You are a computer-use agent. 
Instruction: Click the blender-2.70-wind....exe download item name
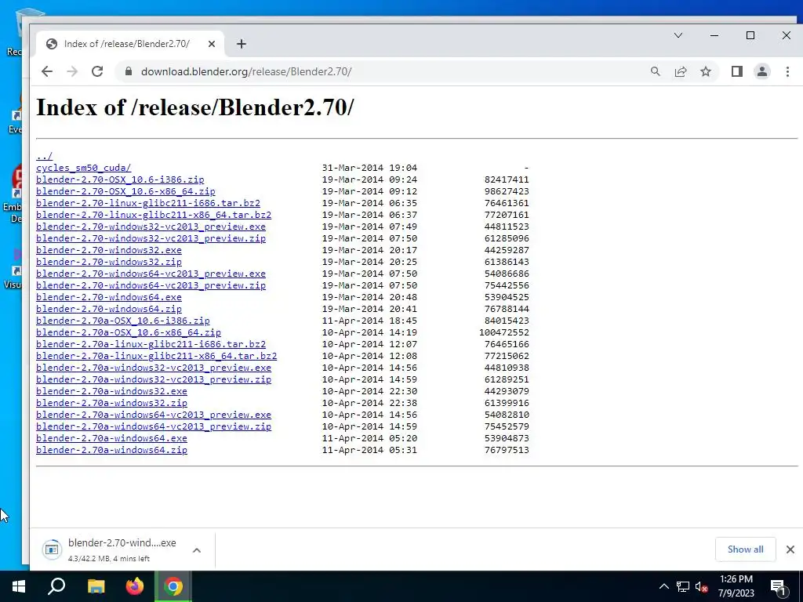click(122, 542)
